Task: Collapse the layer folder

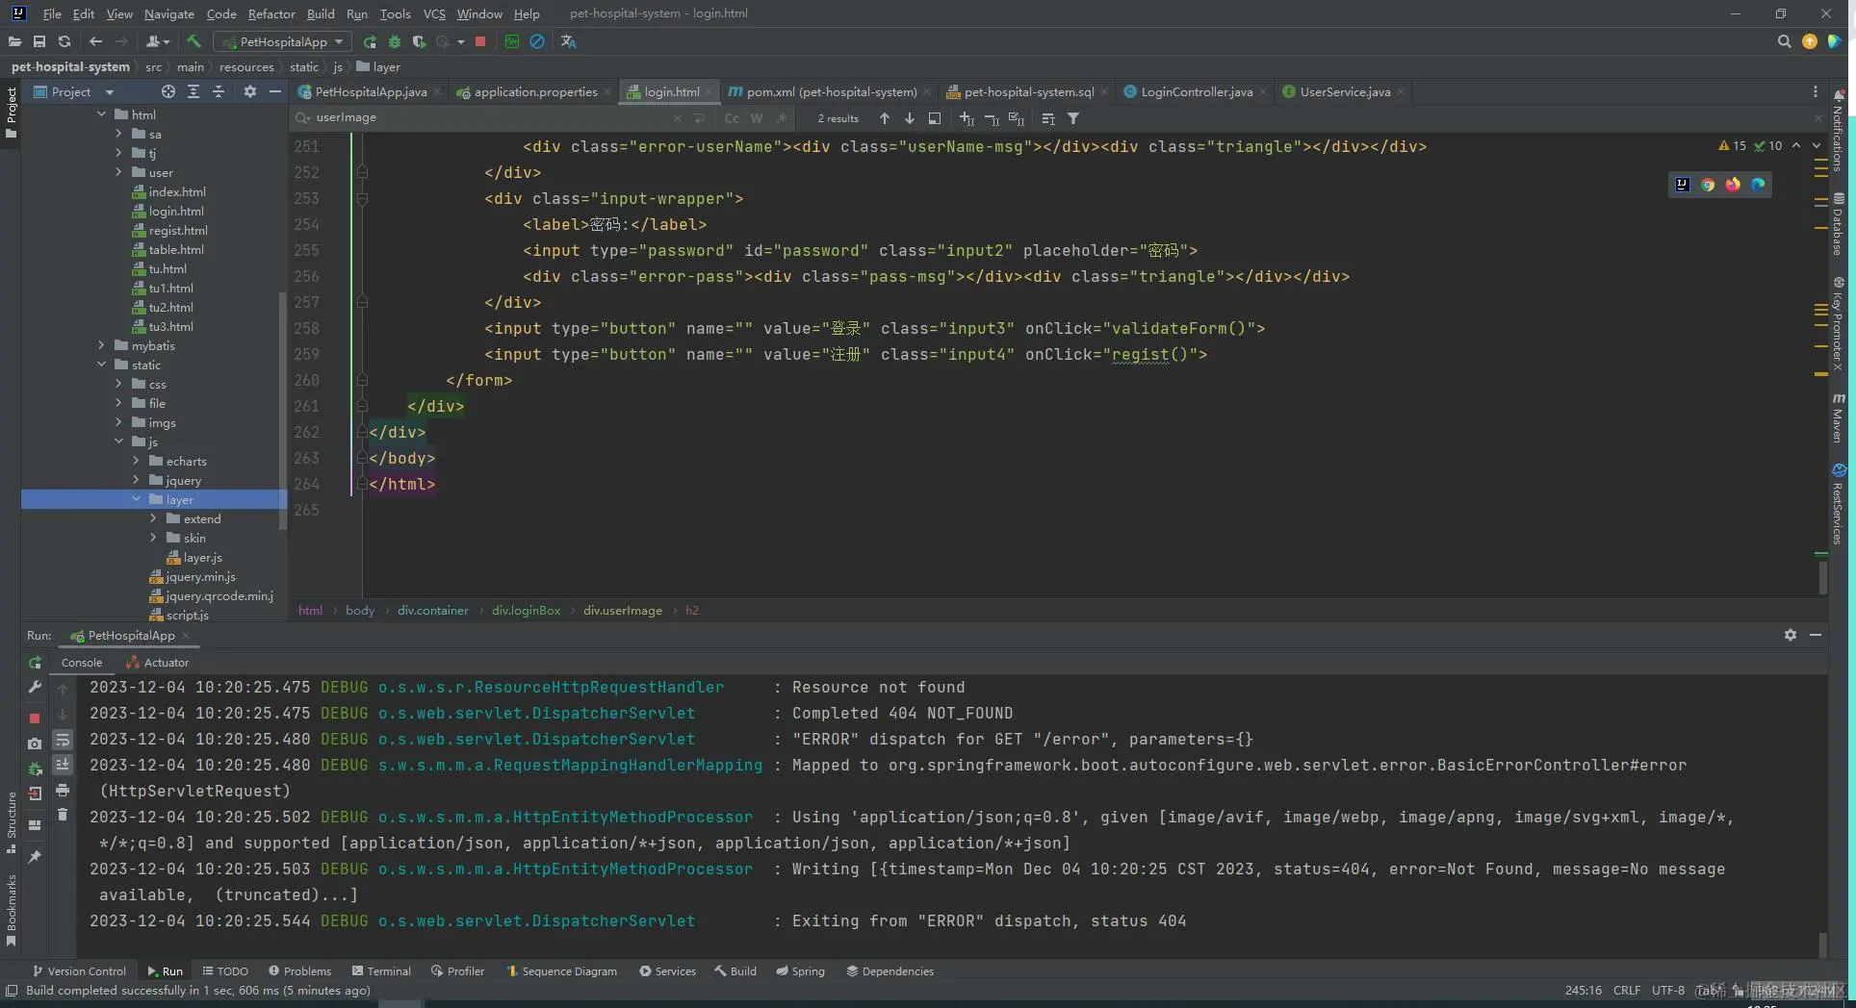Action: (x=136, y=499)
